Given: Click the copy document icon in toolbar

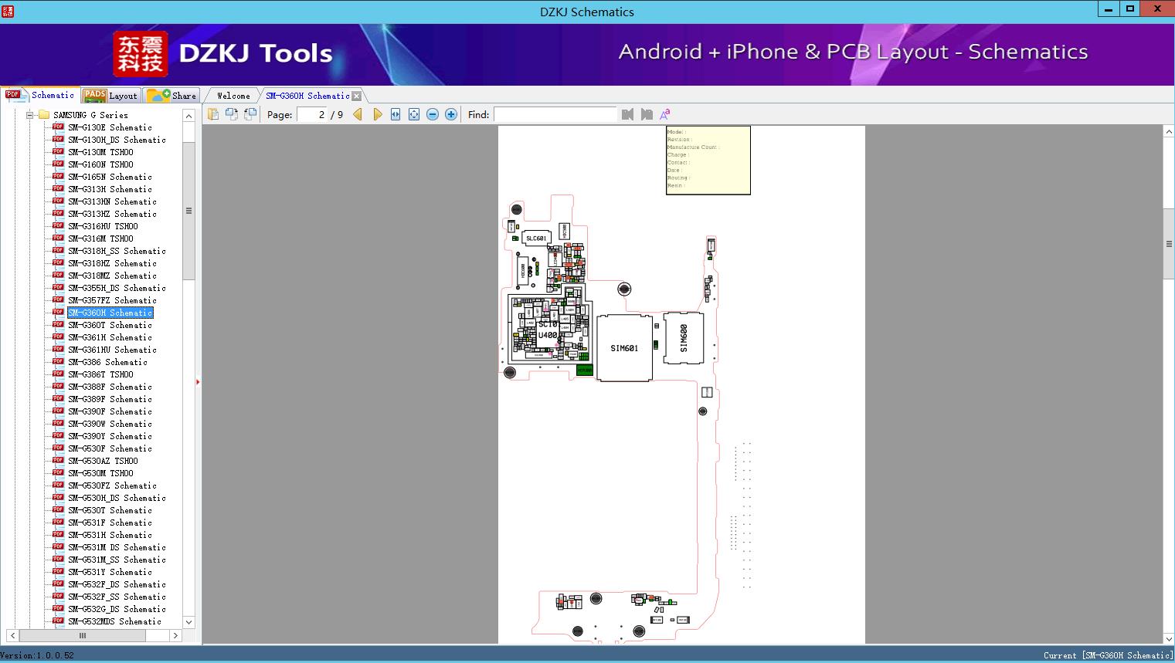Looking at the screenshot, I should coord(213,114).
